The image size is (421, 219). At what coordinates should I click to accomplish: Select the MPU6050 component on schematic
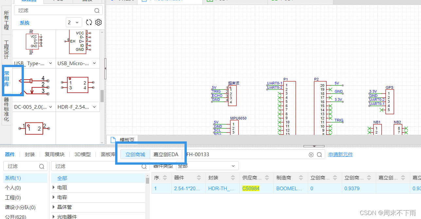point(234,127)
